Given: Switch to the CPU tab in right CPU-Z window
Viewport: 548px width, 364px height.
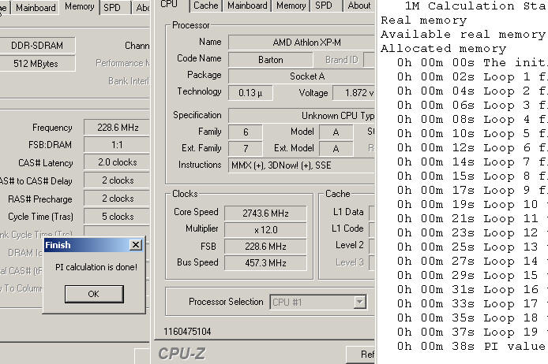Looking at the screenshot, I should [x=169, y=5].
